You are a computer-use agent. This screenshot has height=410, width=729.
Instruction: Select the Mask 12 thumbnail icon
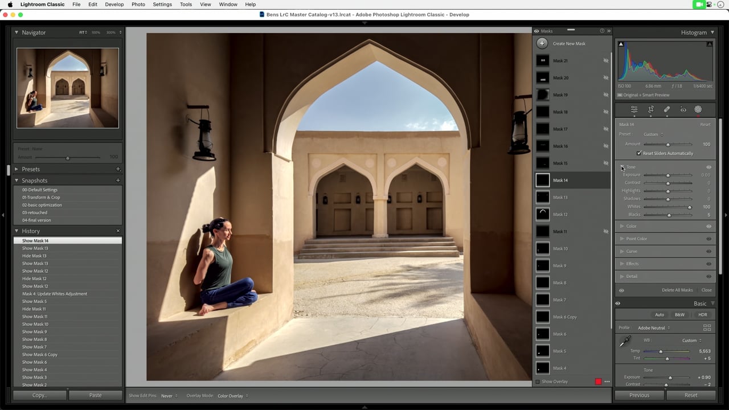pos(543,214)
